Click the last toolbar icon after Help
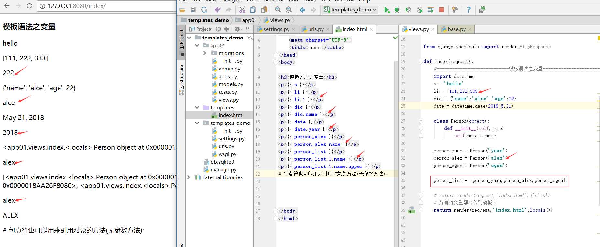The image size is (600, 247). (x=482, y=10)
